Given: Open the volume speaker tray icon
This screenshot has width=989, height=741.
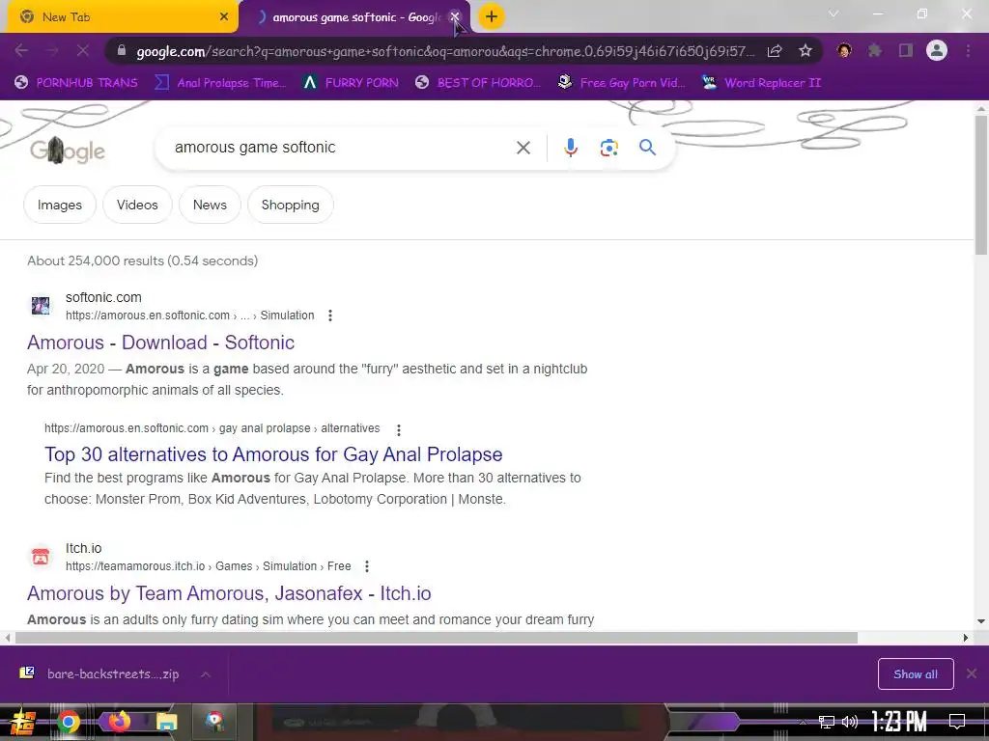Looking at the screenshot, I should (x=850, y=722).
